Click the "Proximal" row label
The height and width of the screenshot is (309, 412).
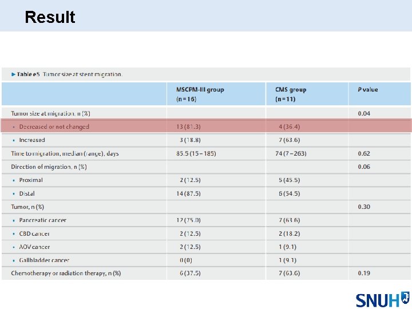coord(31,180)
